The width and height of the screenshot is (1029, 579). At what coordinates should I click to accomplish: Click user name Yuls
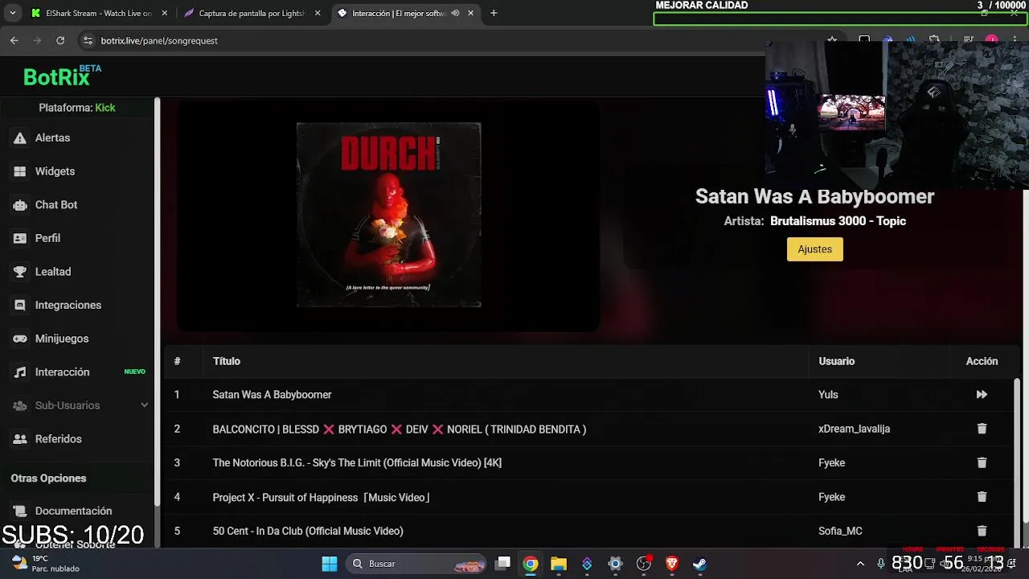point(828,395)
